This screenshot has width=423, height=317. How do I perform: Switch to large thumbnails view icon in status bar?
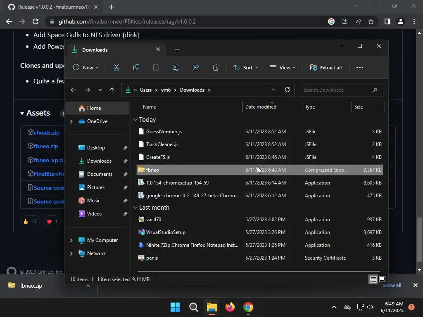tap(382, 279)
